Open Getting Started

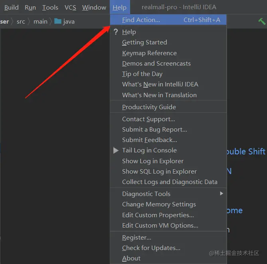coord(168,42)
